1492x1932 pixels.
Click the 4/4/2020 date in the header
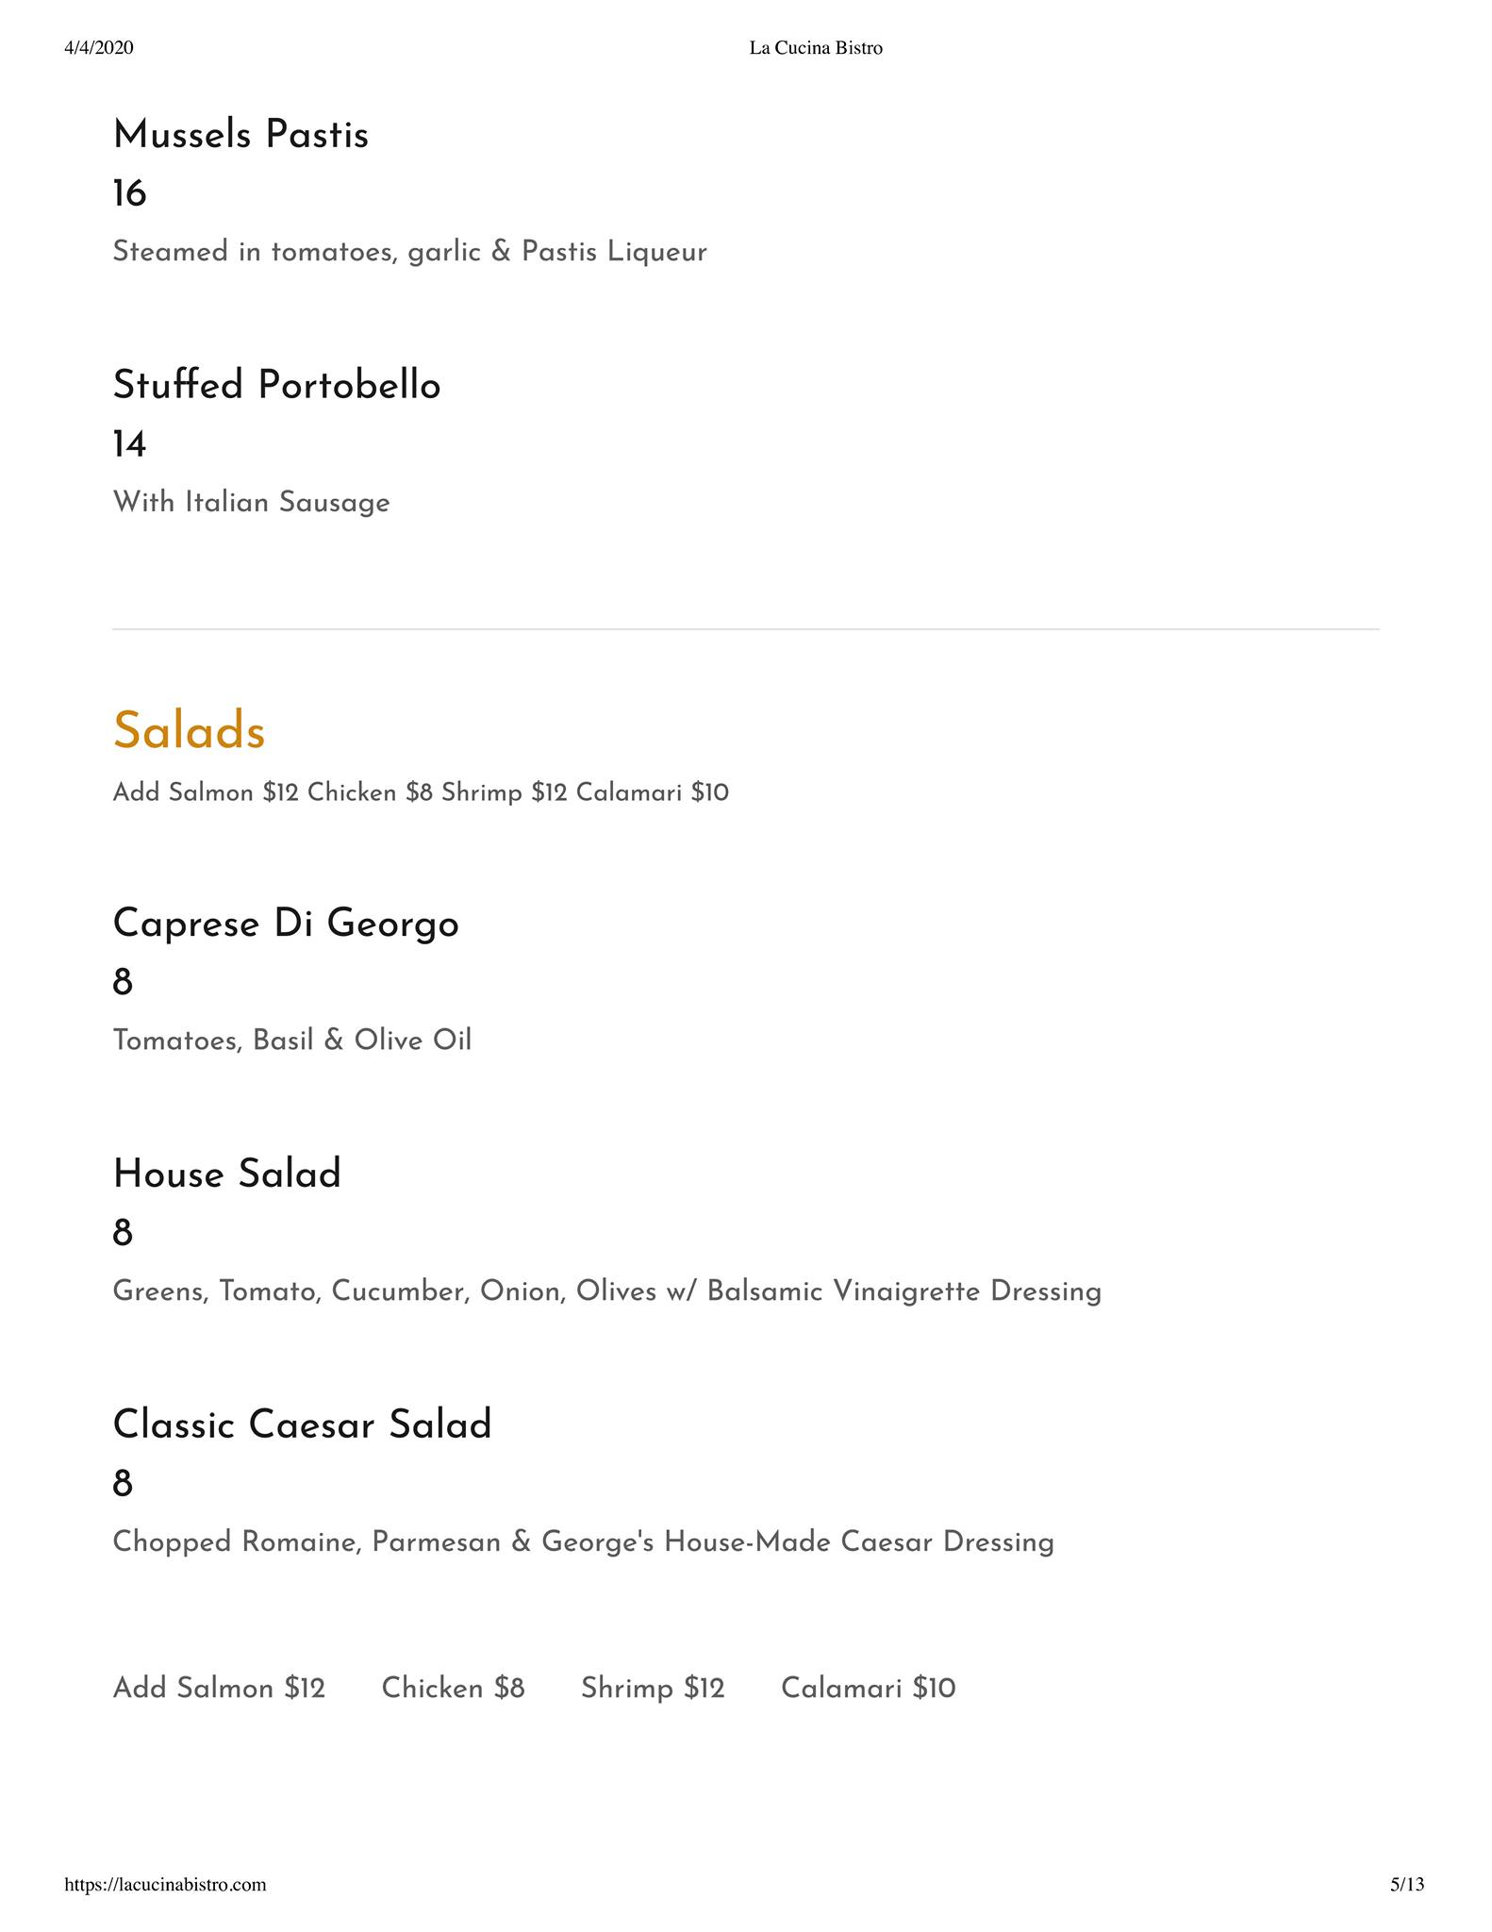99,48
